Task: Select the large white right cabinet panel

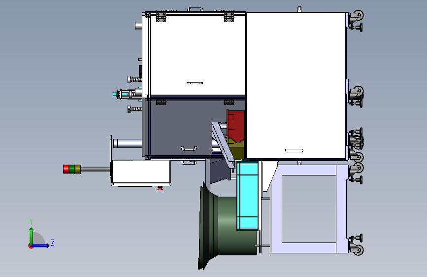Action: 296,86
